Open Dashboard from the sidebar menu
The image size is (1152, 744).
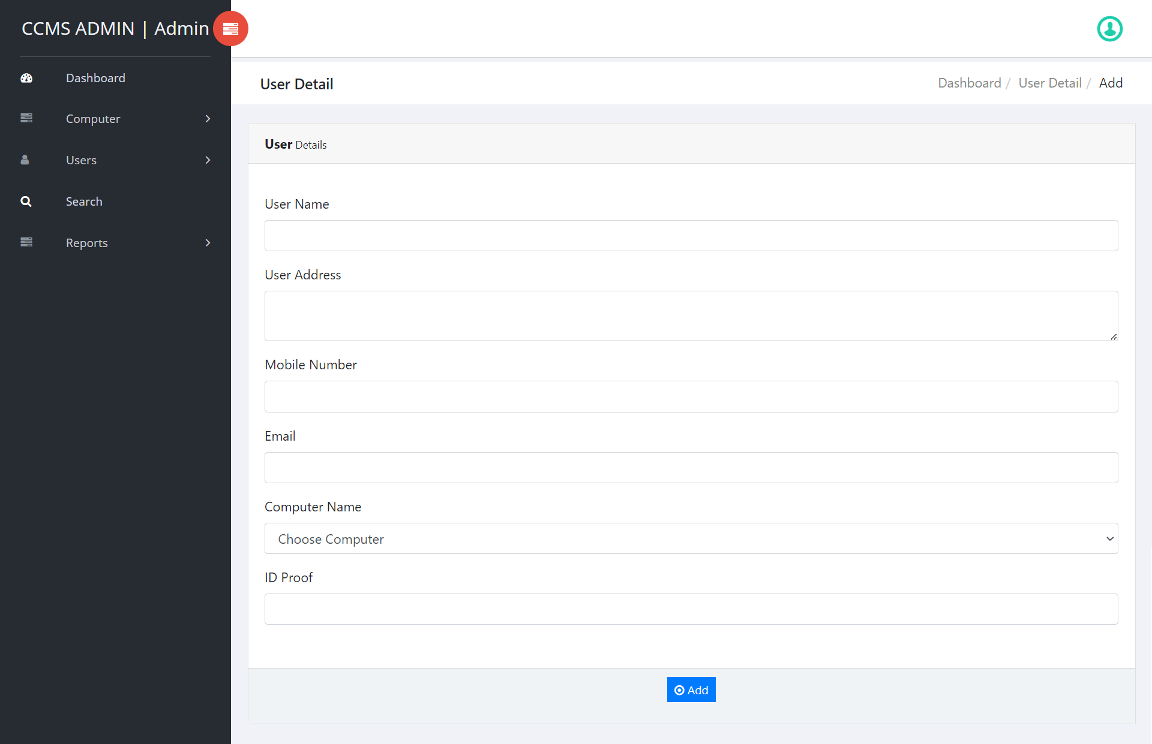[95, 78]
